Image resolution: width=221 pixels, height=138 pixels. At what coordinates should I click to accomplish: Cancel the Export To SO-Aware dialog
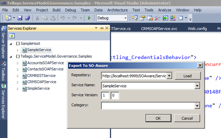click(x=187, y=118)
